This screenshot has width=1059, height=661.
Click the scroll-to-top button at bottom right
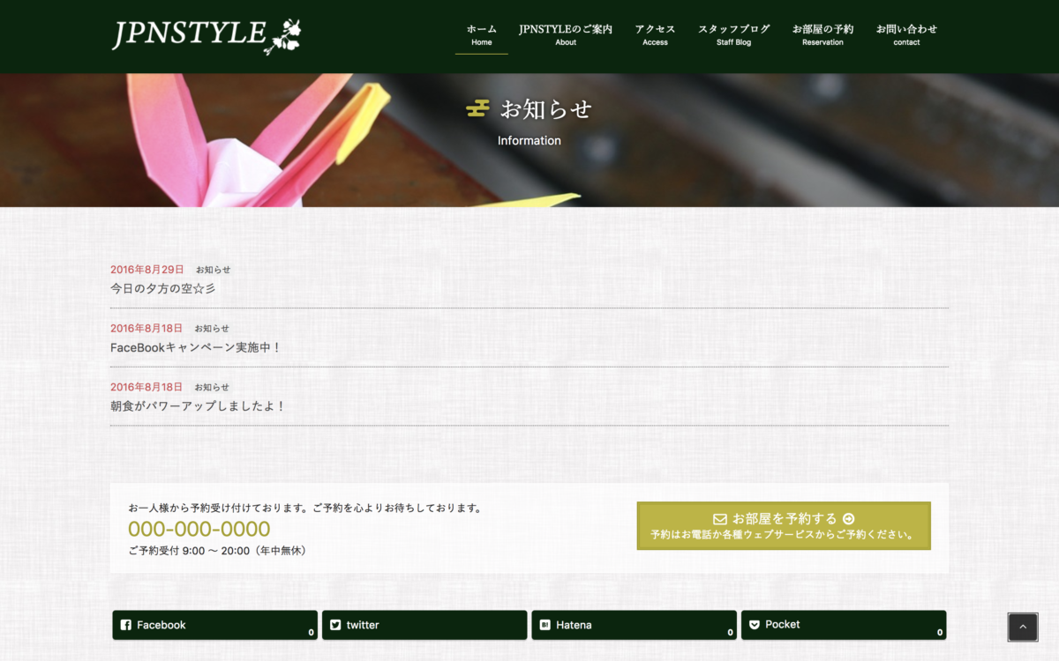click(1022, 627)
